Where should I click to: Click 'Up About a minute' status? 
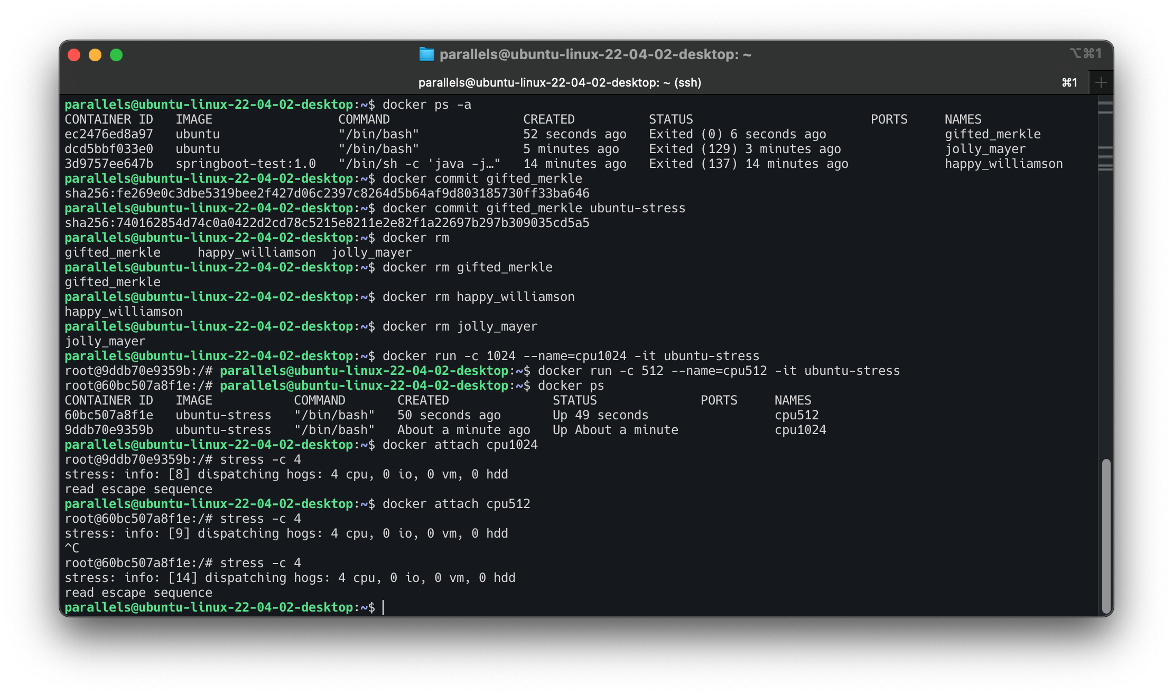tap(615, 430)
